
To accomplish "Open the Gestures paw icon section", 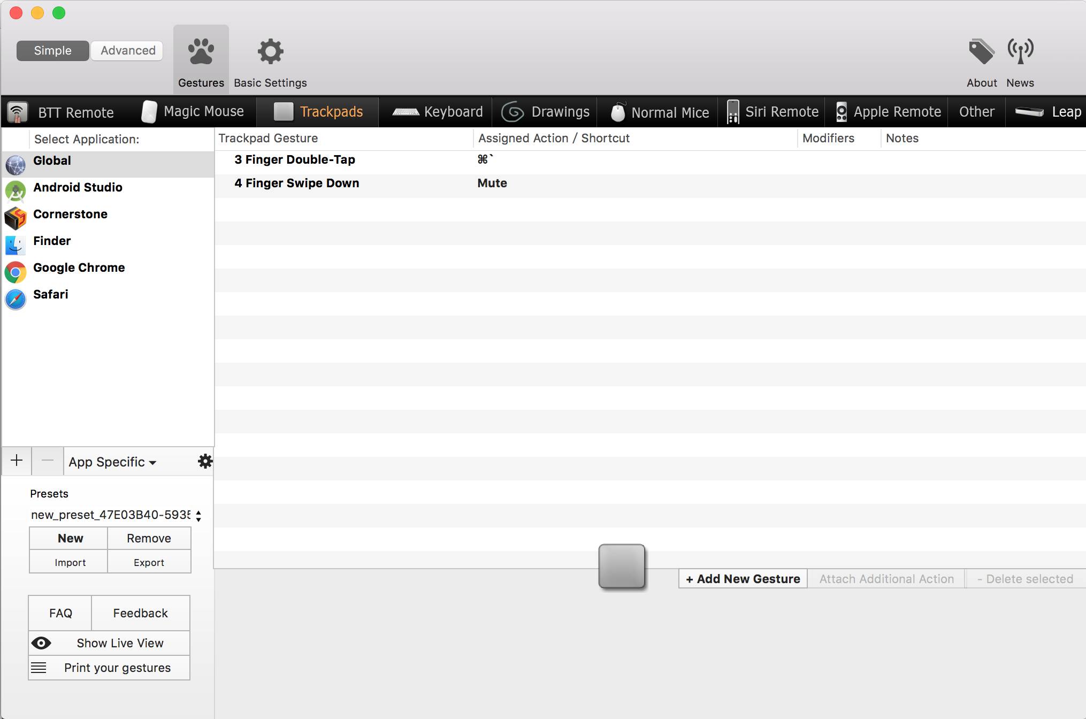I will pyautogui.click(x=201, y=52).
